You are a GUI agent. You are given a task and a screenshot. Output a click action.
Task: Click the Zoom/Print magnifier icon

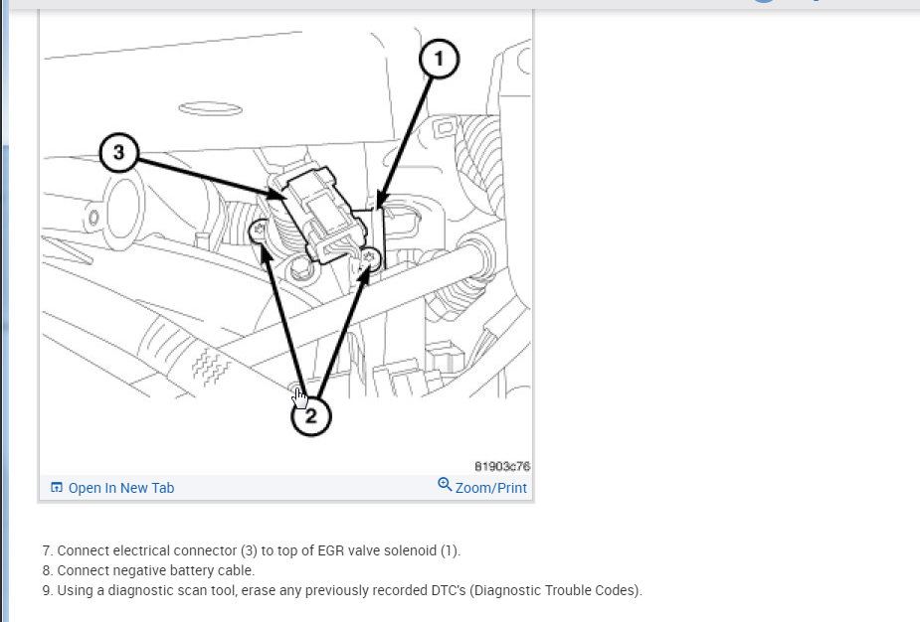445,485
